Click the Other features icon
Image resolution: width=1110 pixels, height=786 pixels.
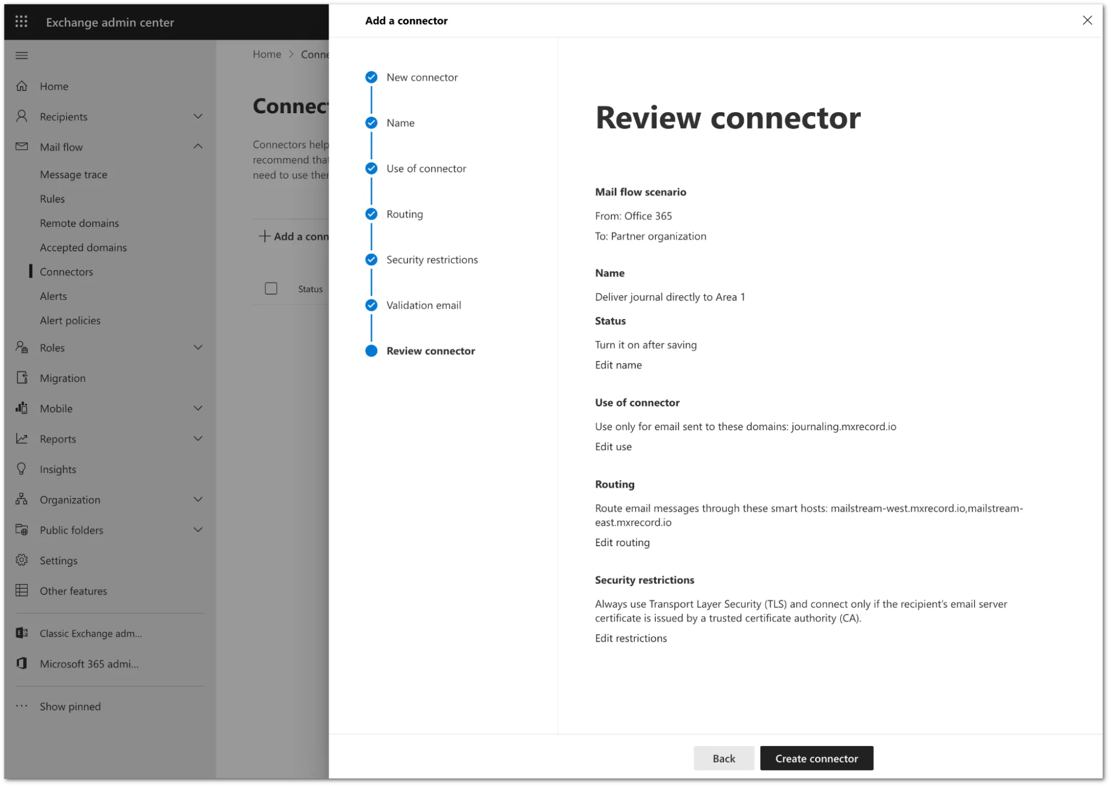click(22, 590)
